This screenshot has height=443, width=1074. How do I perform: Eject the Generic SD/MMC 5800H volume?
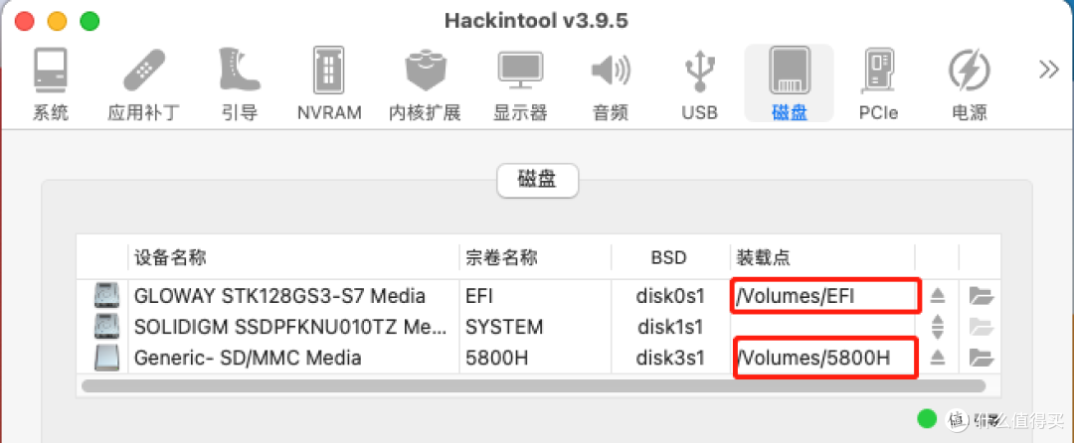click(x=938, y=357)
